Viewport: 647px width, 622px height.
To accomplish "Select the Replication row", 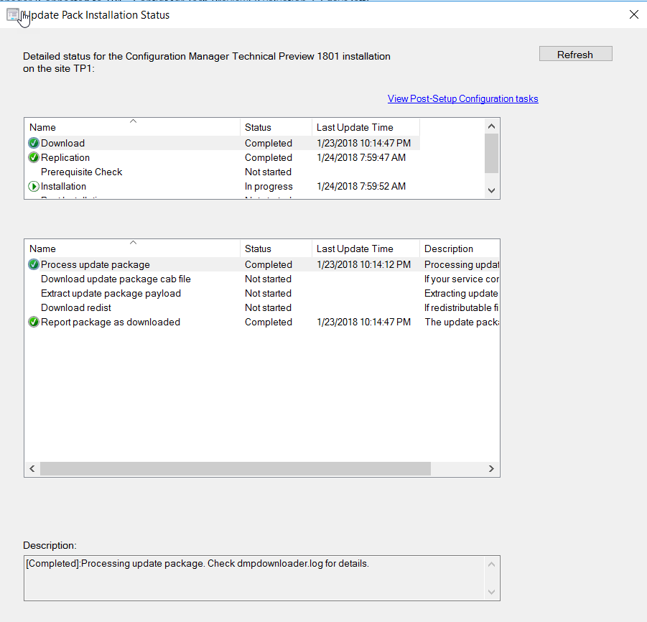I will [222, 158].
